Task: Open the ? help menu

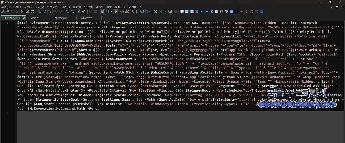Action: pyautogui.click(x=140, y=7)
